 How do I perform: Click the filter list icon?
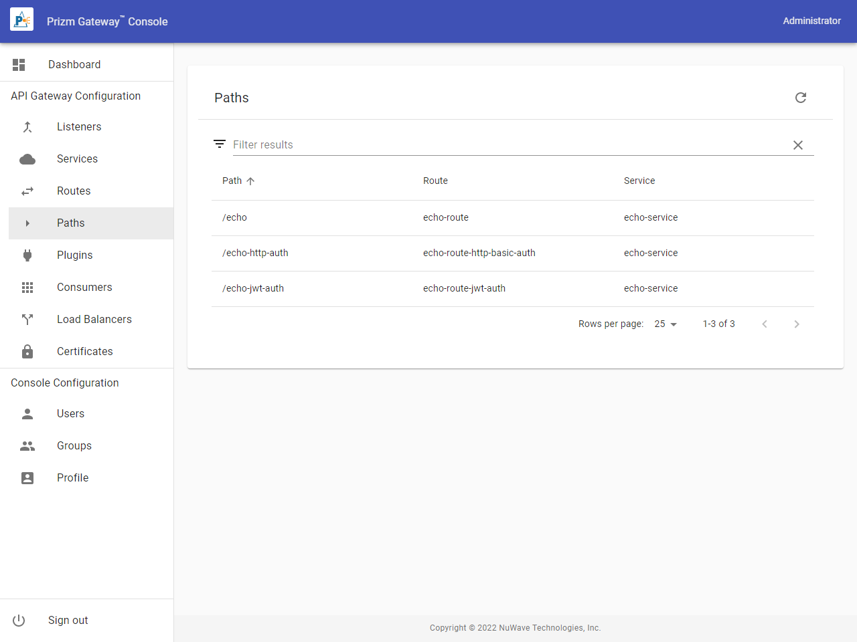219,144
